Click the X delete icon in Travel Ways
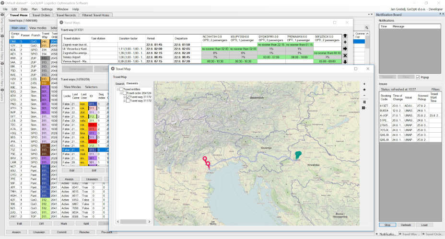445x239 pixels. pos(345,56)
